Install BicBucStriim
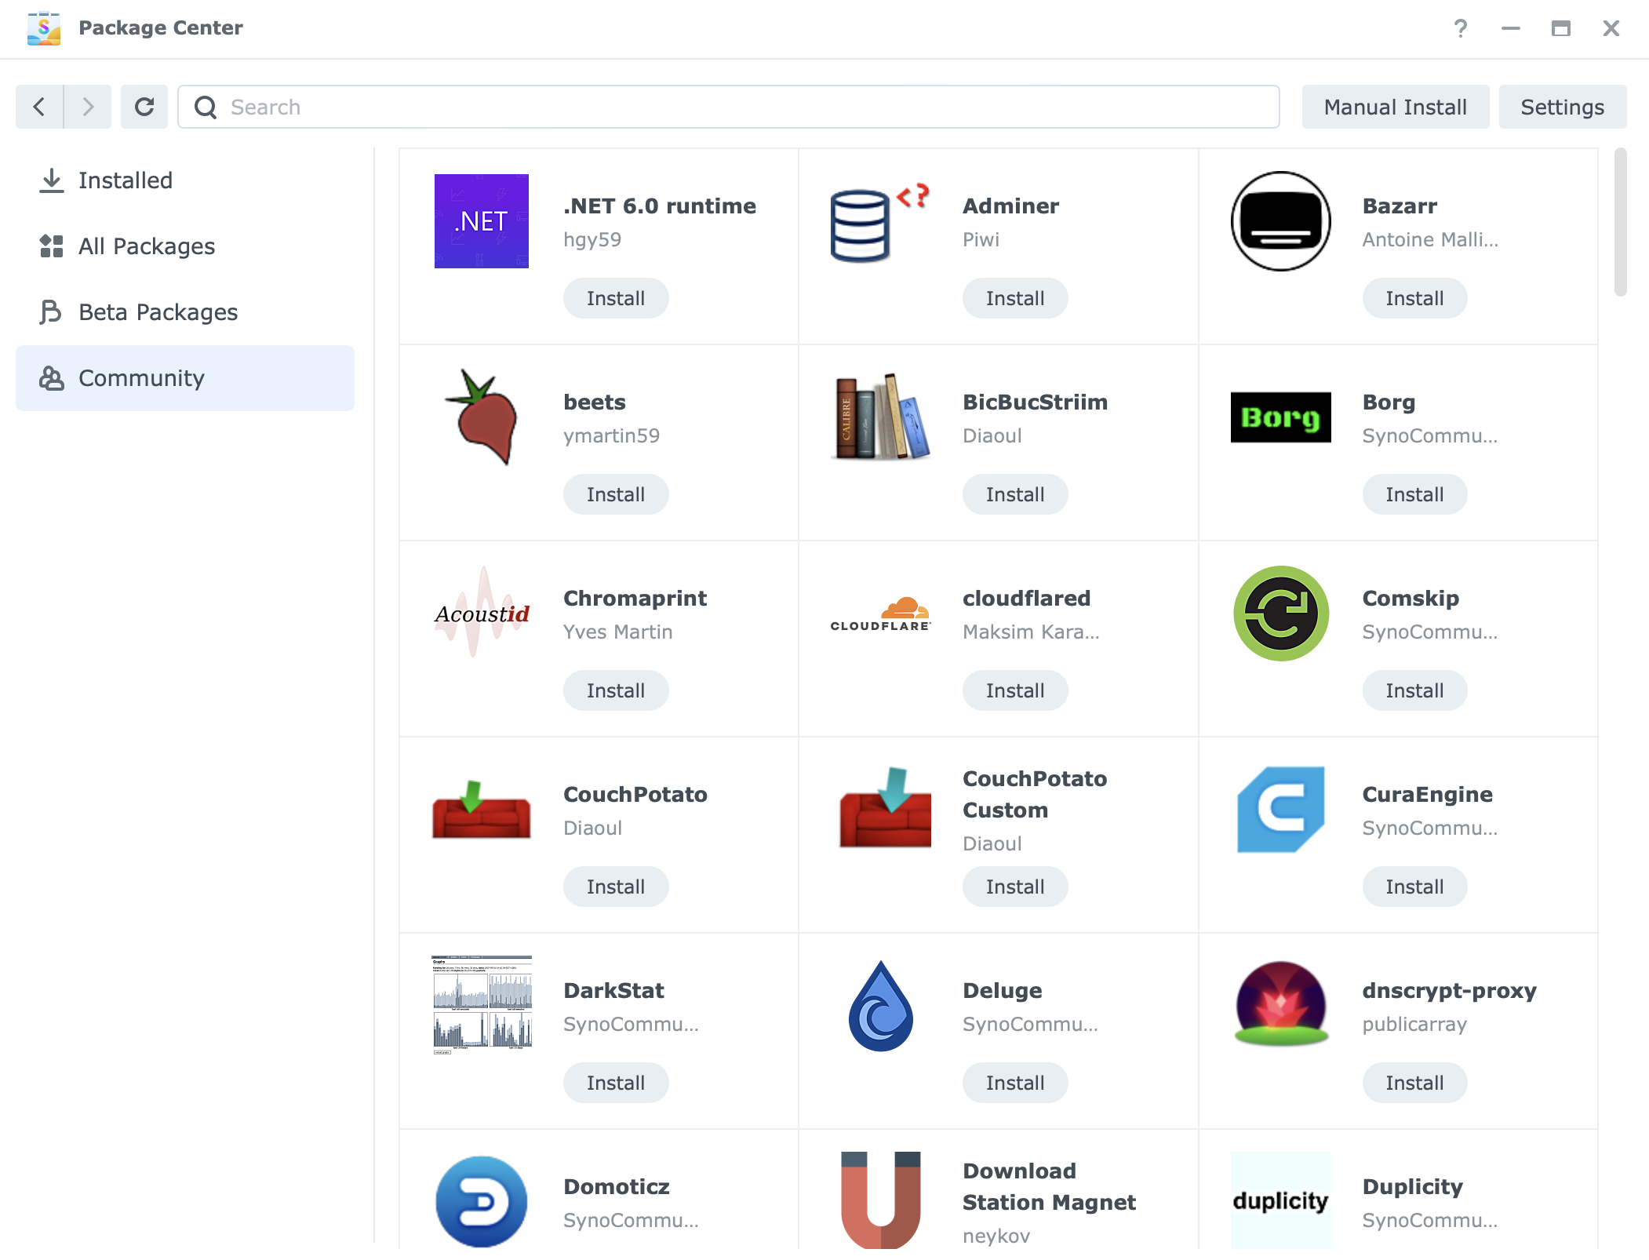The height and width of the screenshot is (1260, 1649). pos(1015,494)
